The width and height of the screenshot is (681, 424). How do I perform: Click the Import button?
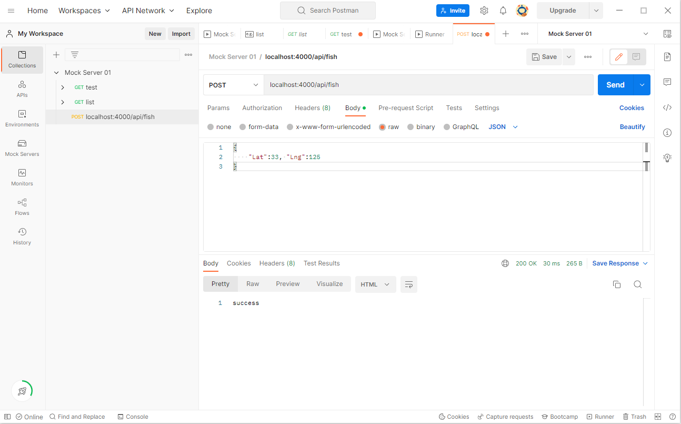[x=181, y=34]
